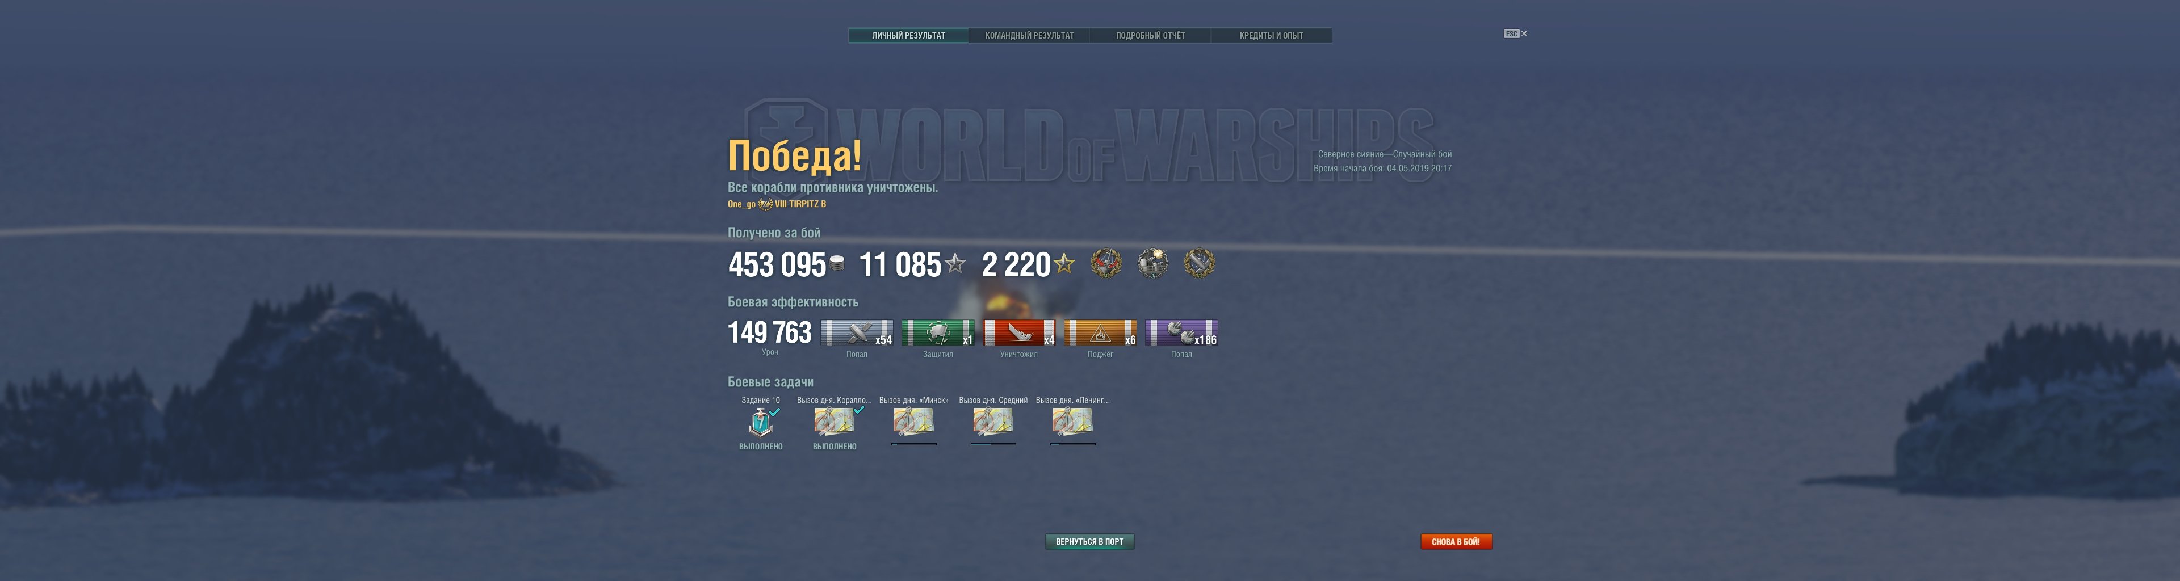This screenshot has width=2180, height=581.
Task: Click the orange Поджёг fire ribbon
Action: 1100,333
